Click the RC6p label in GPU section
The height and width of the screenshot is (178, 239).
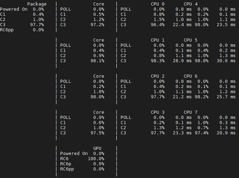[x=66, y=164]
